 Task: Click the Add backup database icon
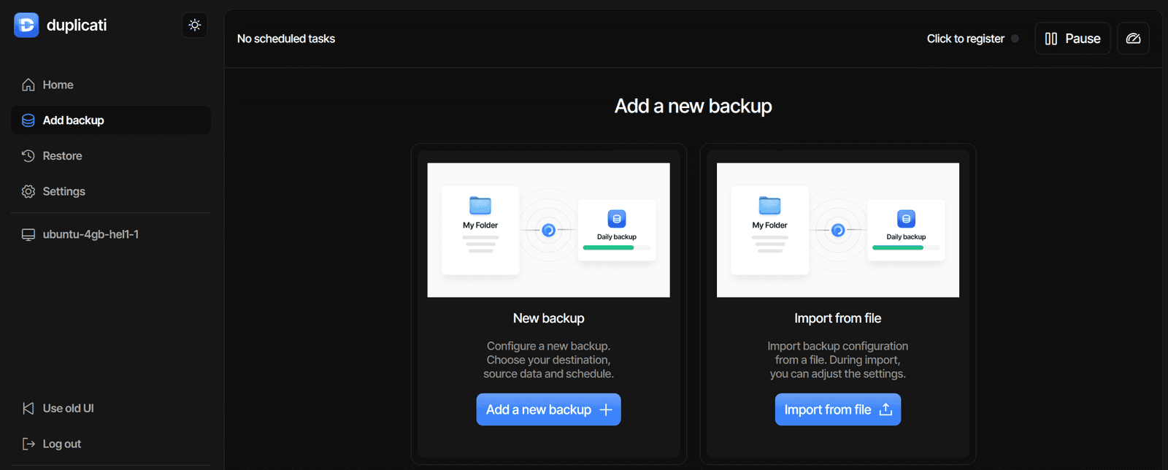click(x=28, y=120)
